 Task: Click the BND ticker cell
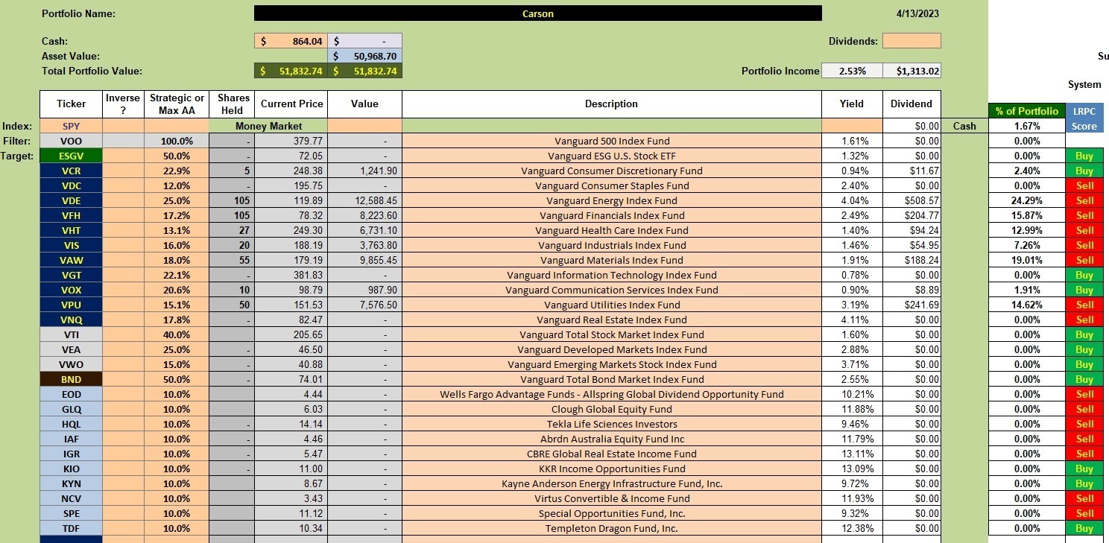click(x=71, y=379)
